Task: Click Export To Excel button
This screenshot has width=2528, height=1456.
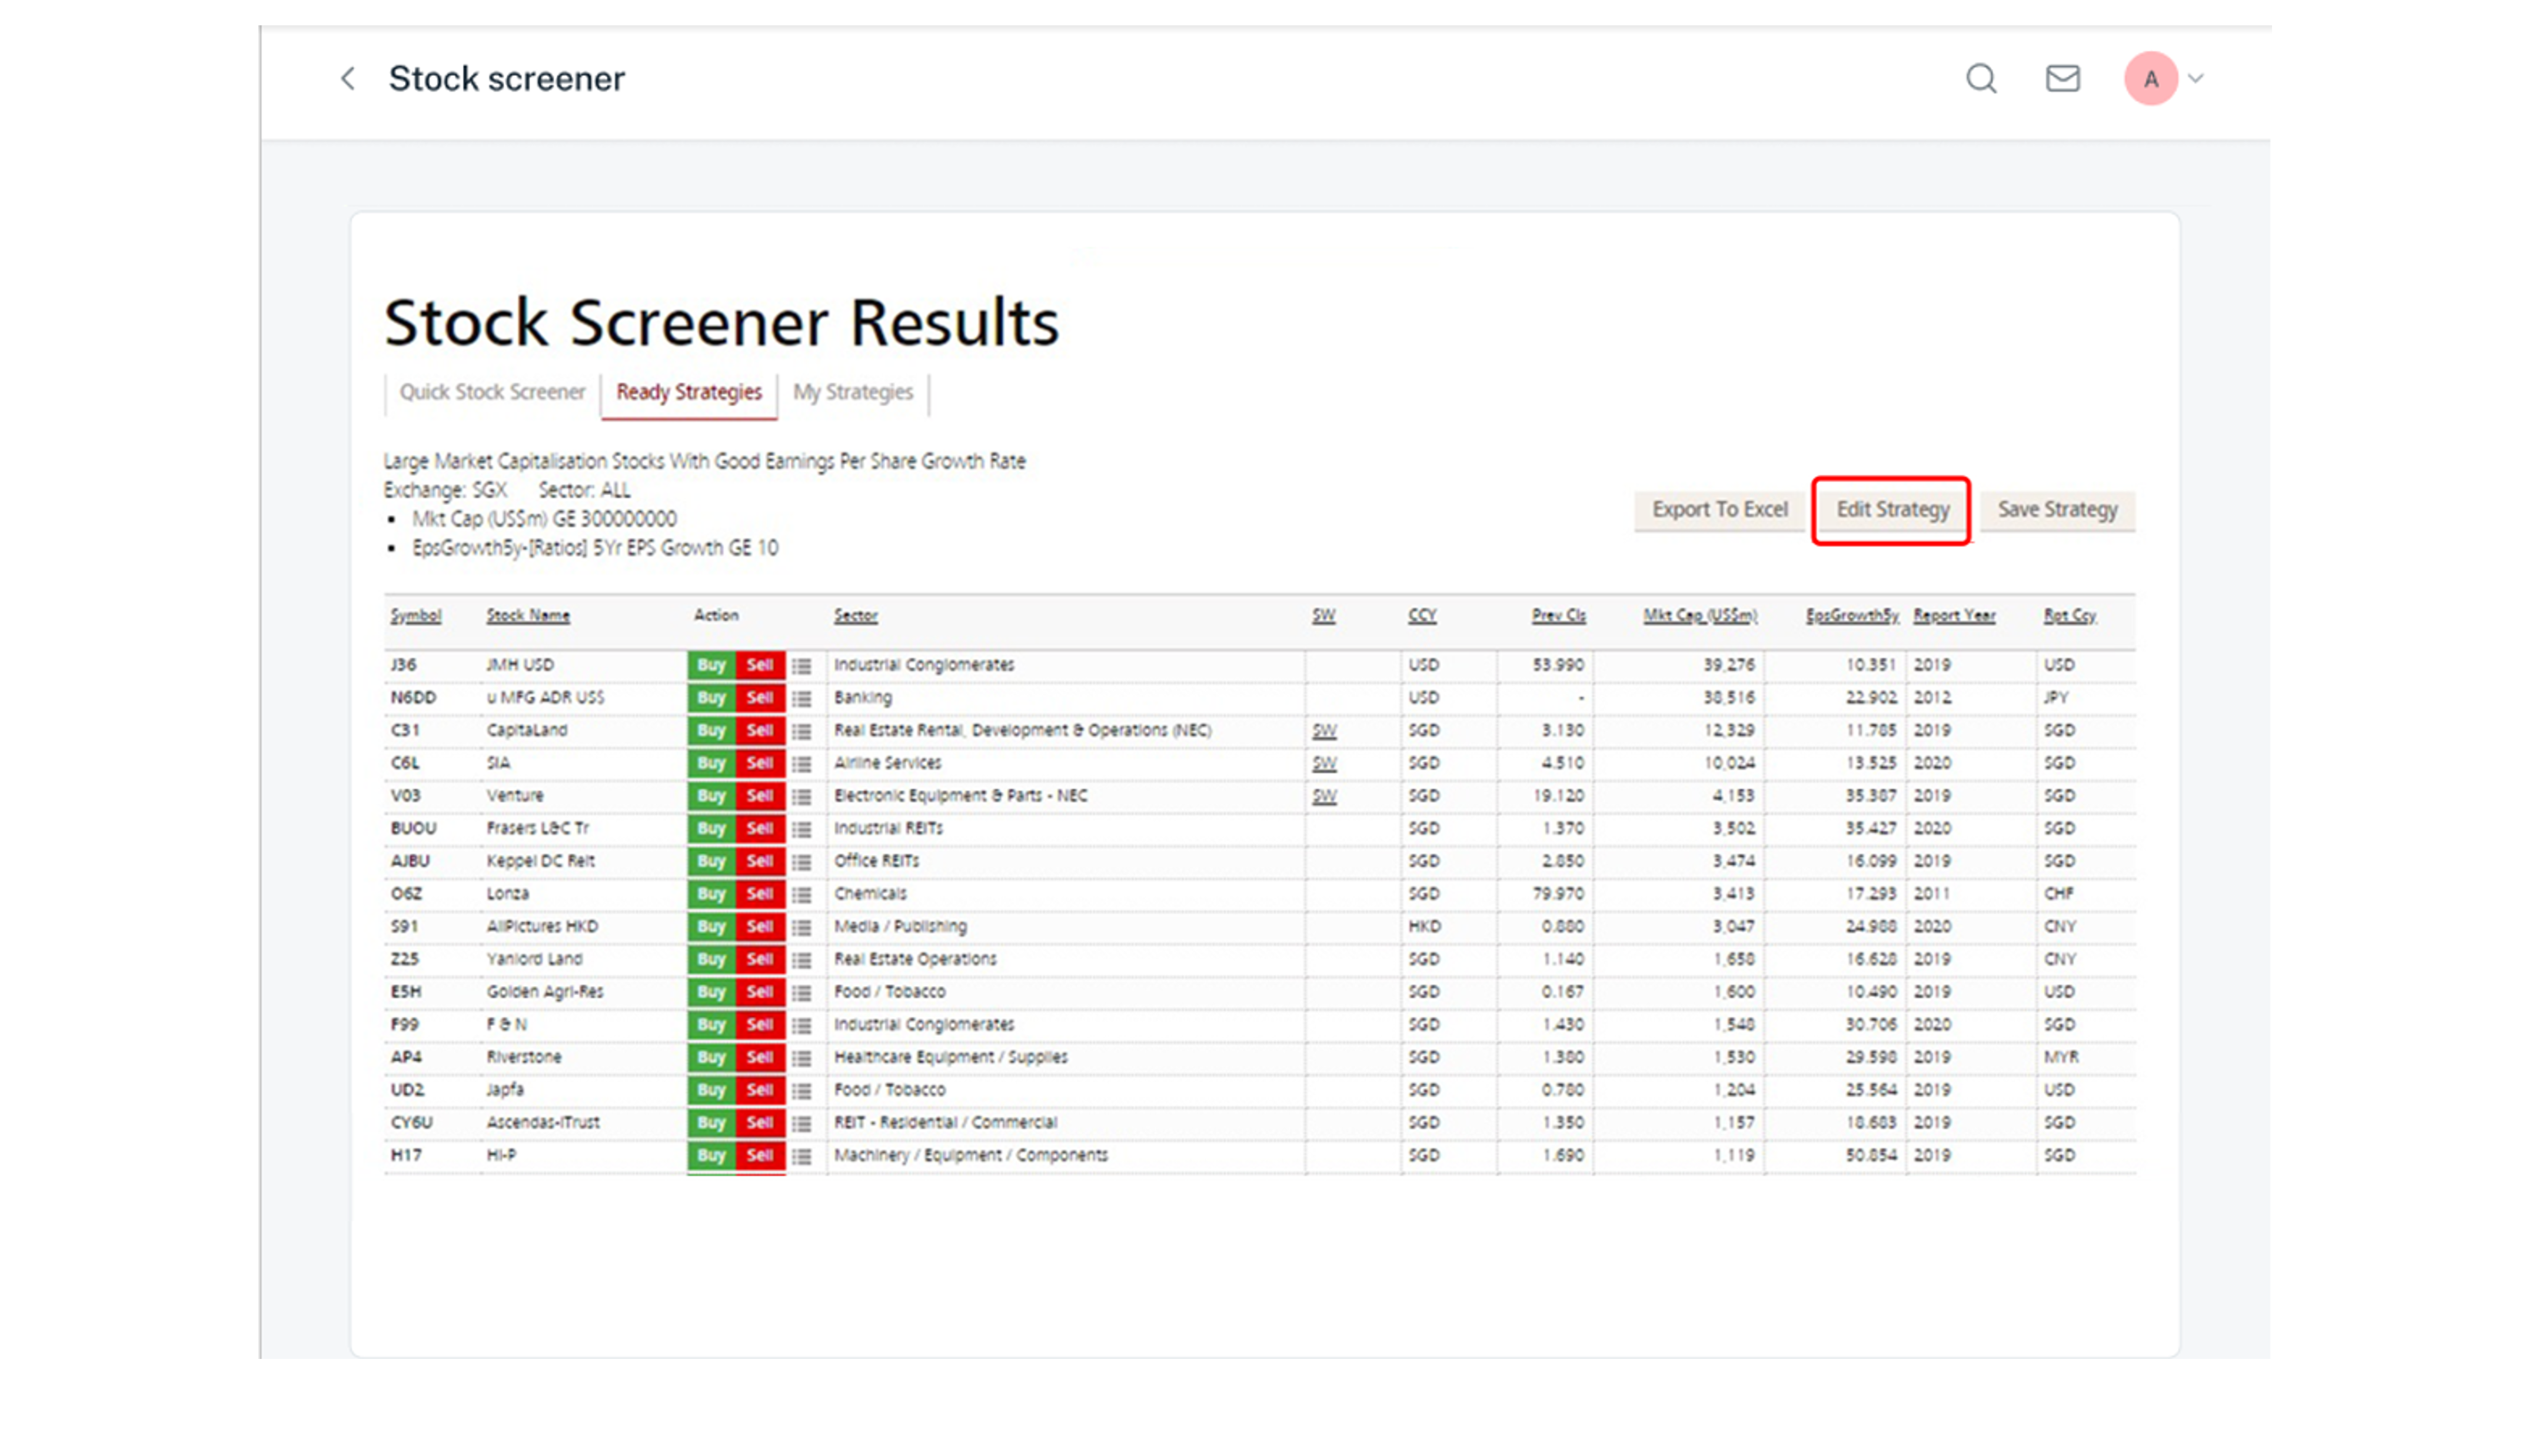Action: pos(1719,510)
